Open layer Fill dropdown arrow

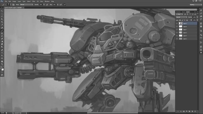(197, 20)
